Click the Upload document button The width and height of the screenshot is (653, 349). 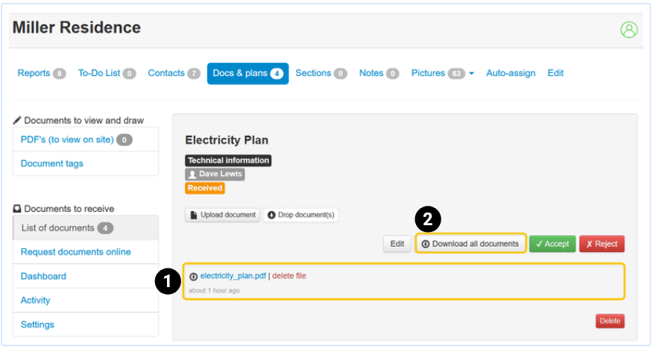pyautogui.click(x=223, y=215)
